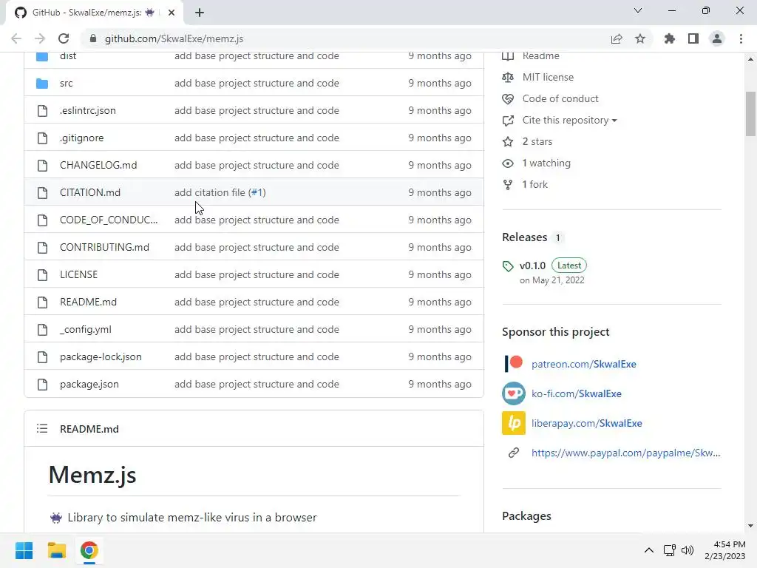This screenshot has width=757, height=568.
Task: Click the Cite this repository icon
Action: tap(508, 121)
